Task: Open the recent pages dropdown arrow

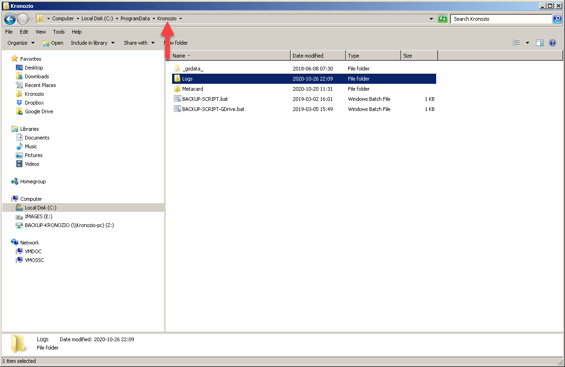Action: click(x=31, y=19)
